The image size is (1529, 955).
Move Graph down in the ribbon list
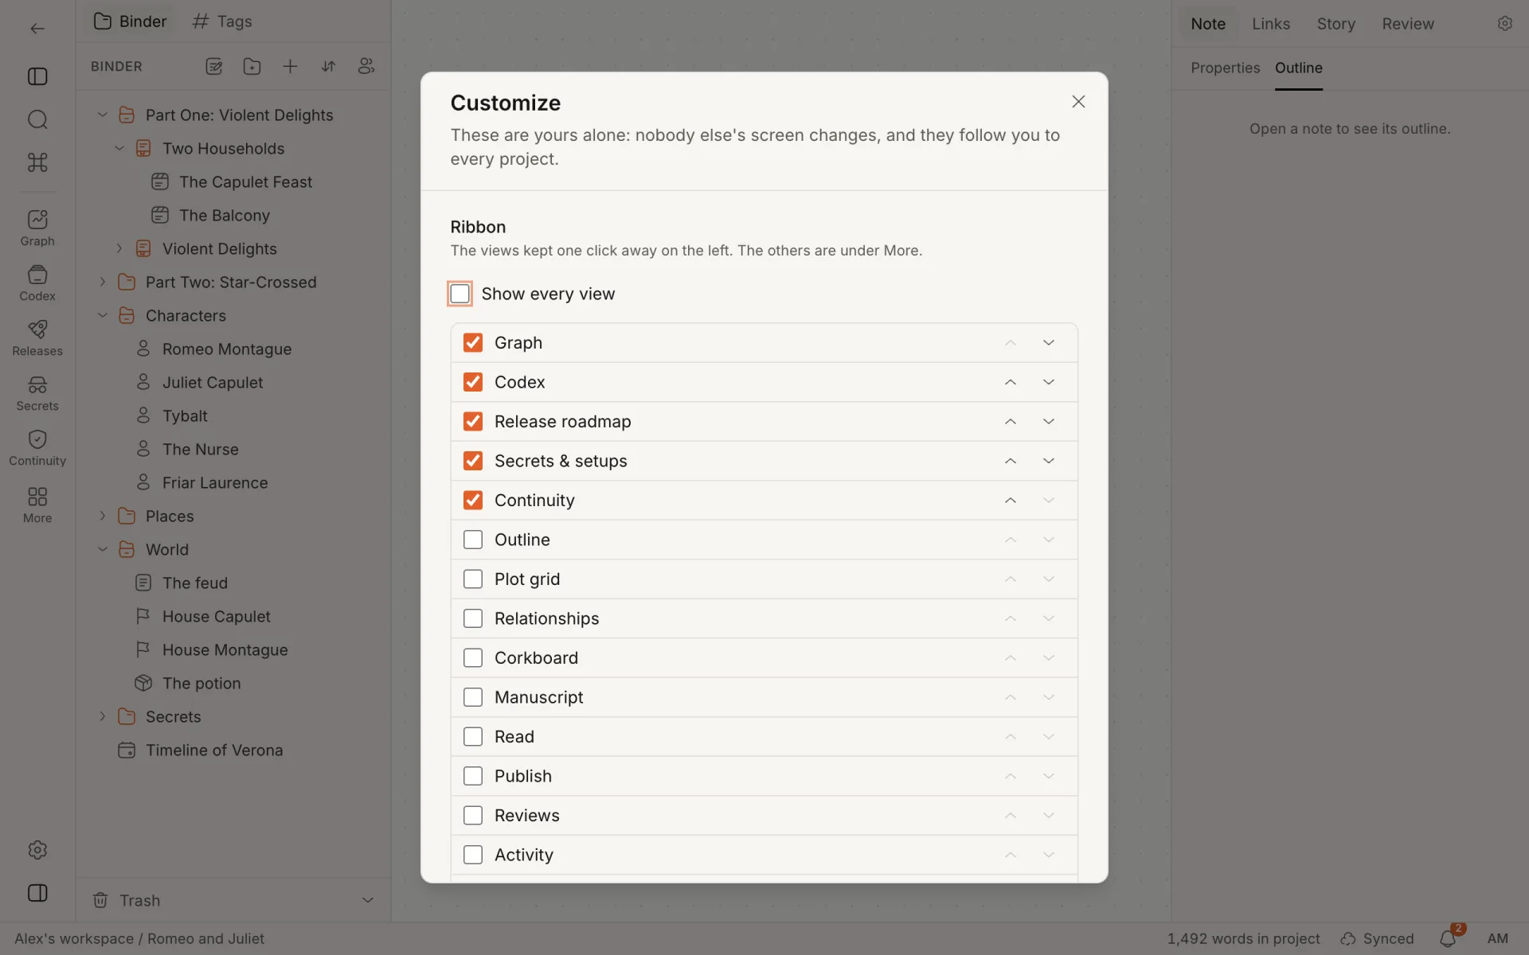pyautogui.click(x=1049, y=342)
